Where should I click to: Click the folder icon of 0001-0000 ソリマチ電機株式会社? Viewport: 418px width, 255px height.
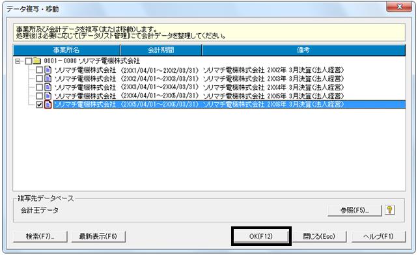[x=36, y=61]
